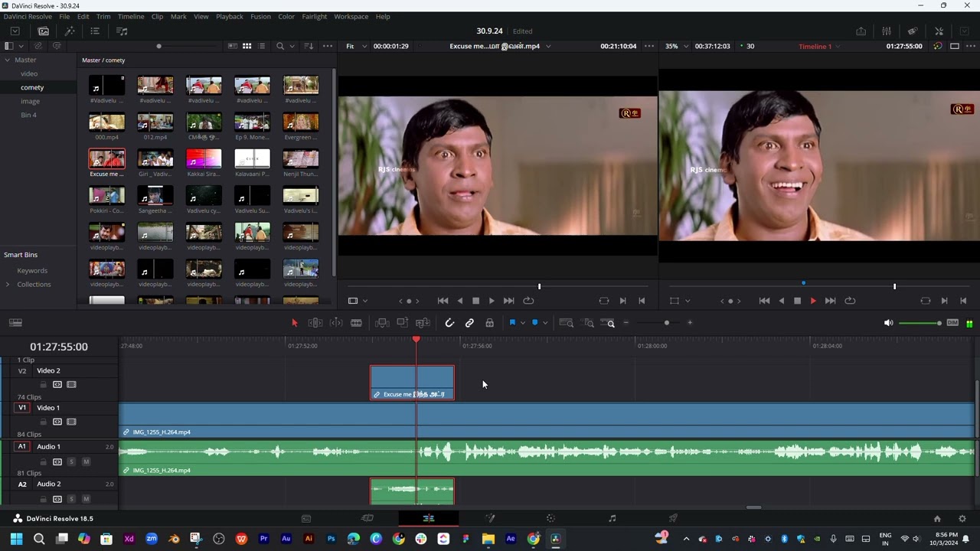
Task: Mute Audio 1 track with M button
Action: coord(86,461)
